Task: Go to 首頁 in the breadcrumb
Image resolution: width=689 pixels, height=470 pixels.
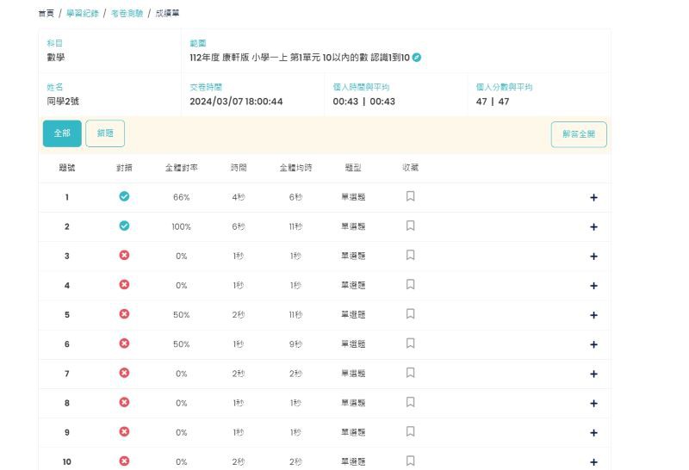Action: click(x=47, y=13)
